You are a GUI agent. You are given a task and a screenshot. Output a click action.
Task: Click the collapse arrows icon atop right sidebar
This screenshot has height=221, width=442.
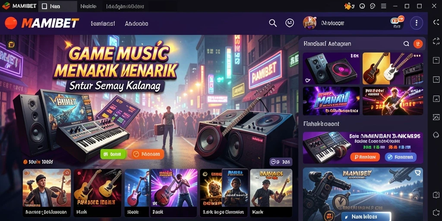point(436,23)
